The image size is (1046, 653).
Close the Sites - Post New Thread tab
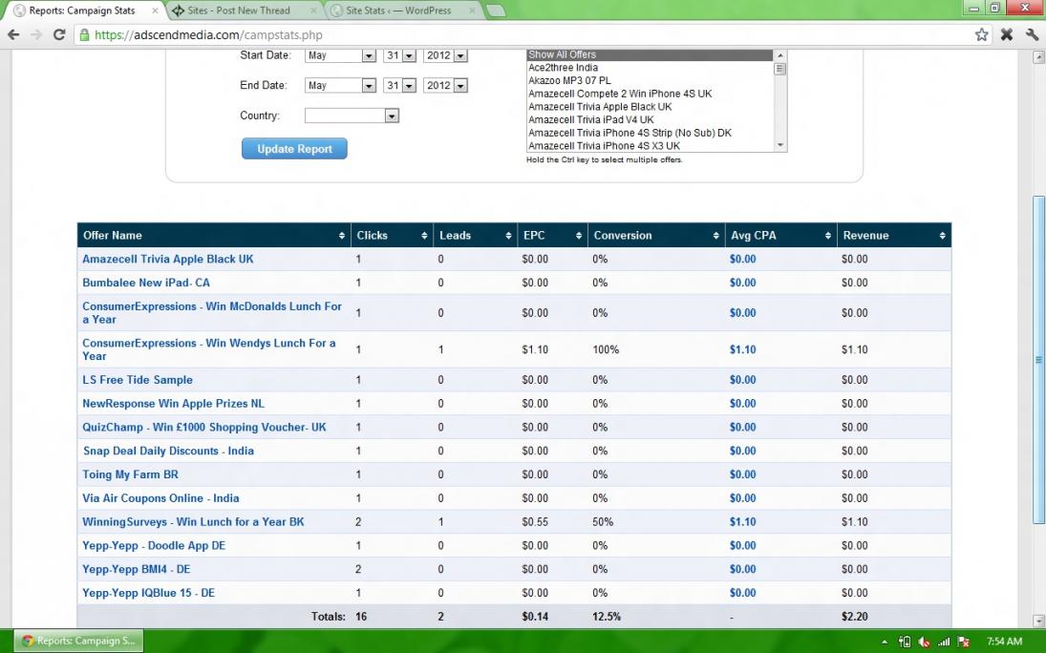(x=313, y=11)
